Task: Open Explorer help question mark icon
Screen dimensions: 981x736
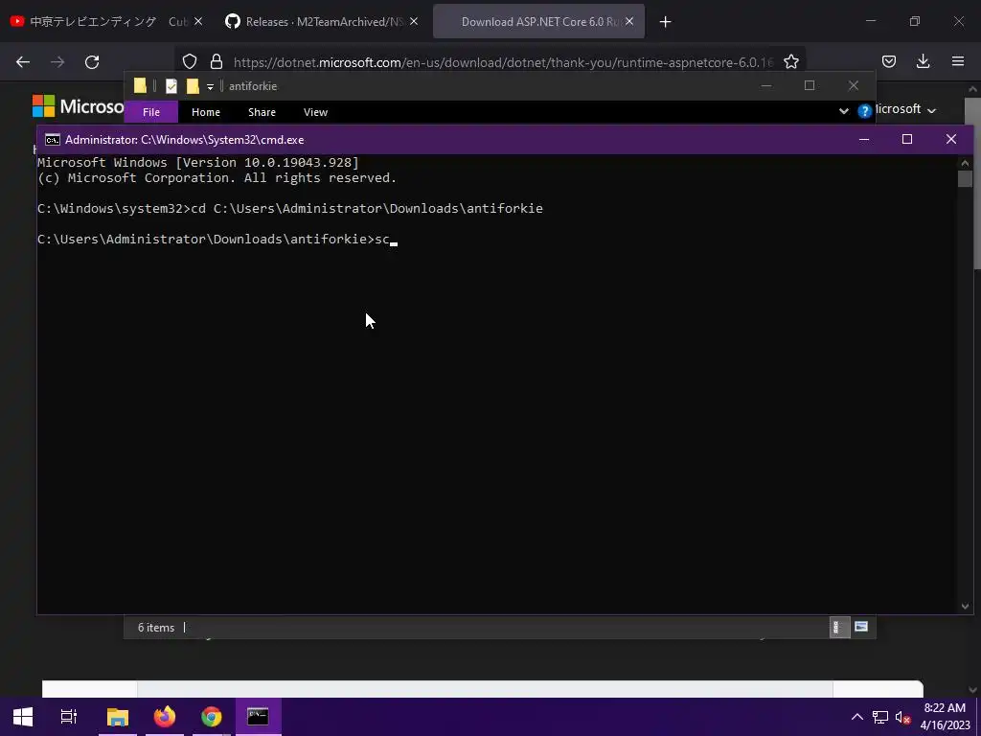Action: [x=865, y=111]
